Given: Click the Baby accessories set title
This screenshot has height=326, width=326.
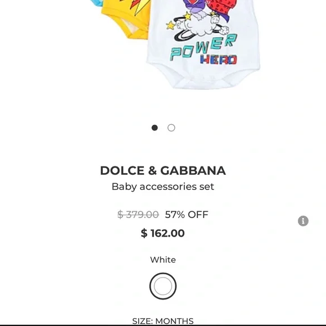Looking at the screenshot, I should click(163, 187).
